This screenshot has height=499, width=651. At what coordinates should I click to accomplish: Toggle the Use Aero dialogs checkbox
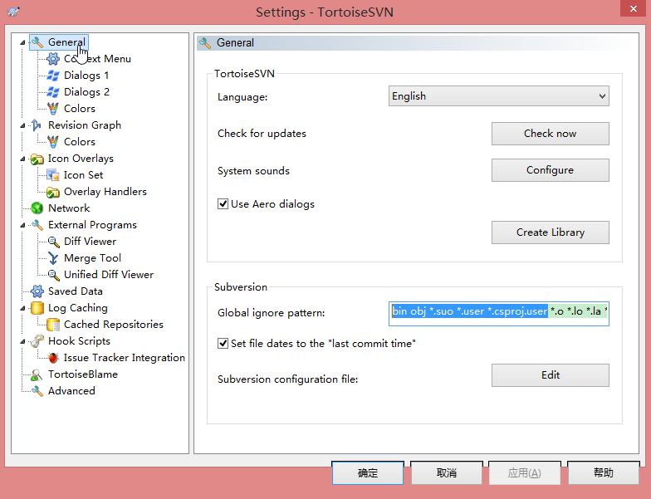pyautogui.click(x=223, y=204)
